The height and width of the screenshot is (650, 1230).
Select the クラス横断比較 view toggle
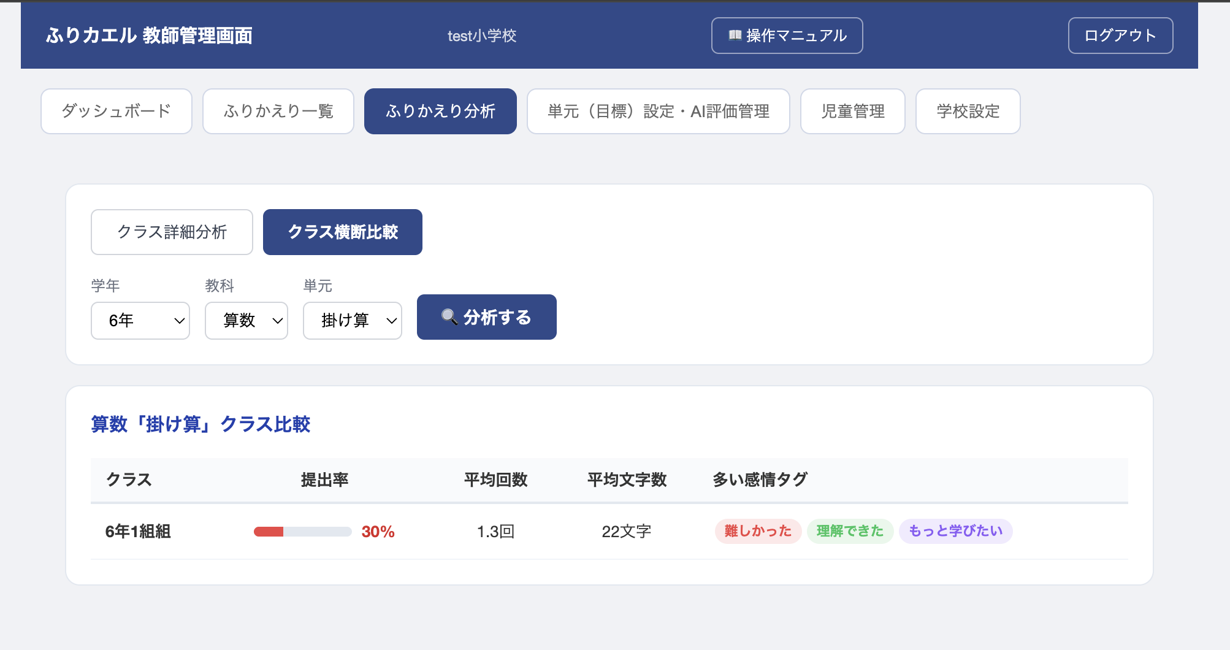coord(342,232)
